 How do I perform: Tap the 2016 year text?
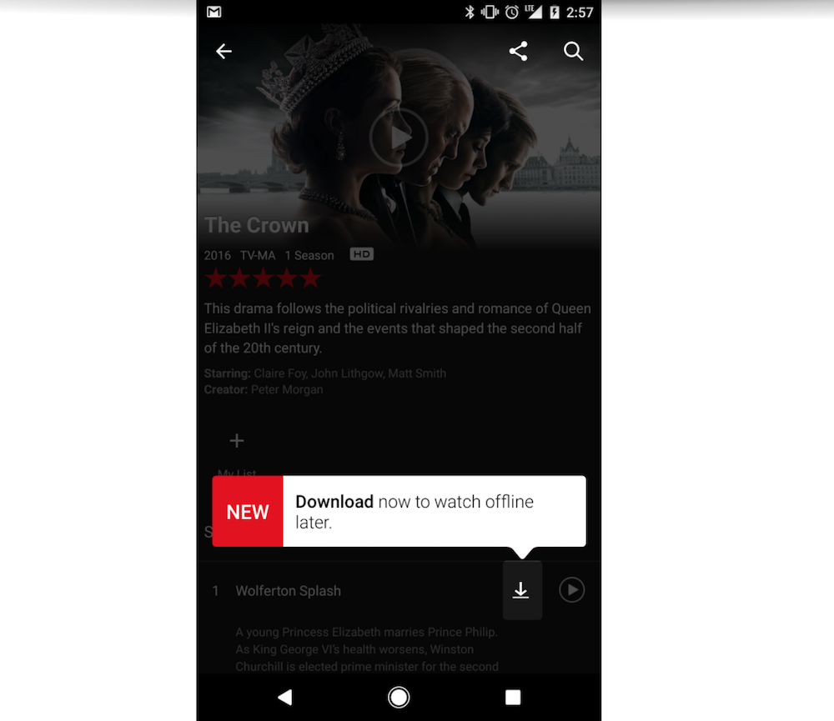point(218,255)
